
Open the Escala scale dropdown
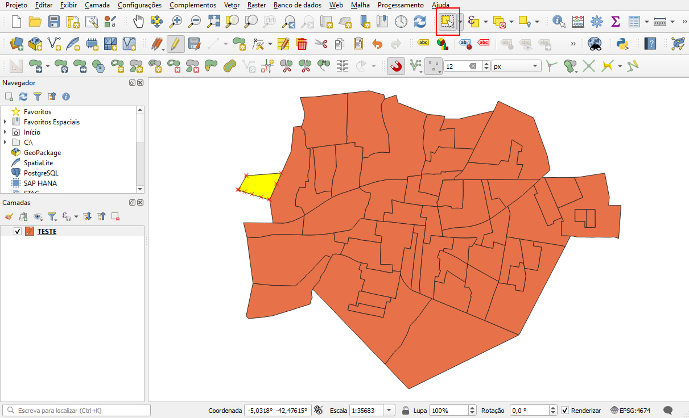coord(389,411)
